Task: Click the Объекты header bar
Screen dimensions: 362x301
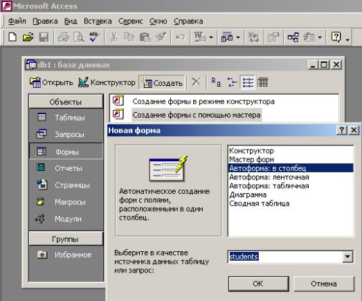Action: pos(66,102)
